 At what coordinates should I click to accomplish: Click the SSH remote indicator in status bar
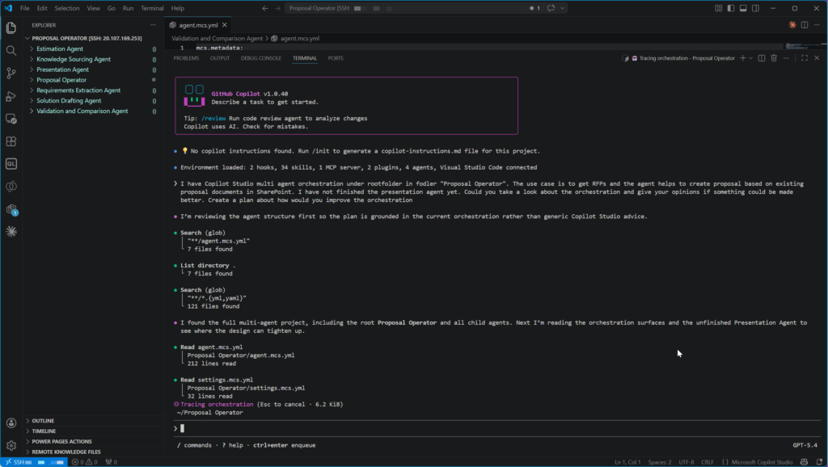tap(34, 462)
